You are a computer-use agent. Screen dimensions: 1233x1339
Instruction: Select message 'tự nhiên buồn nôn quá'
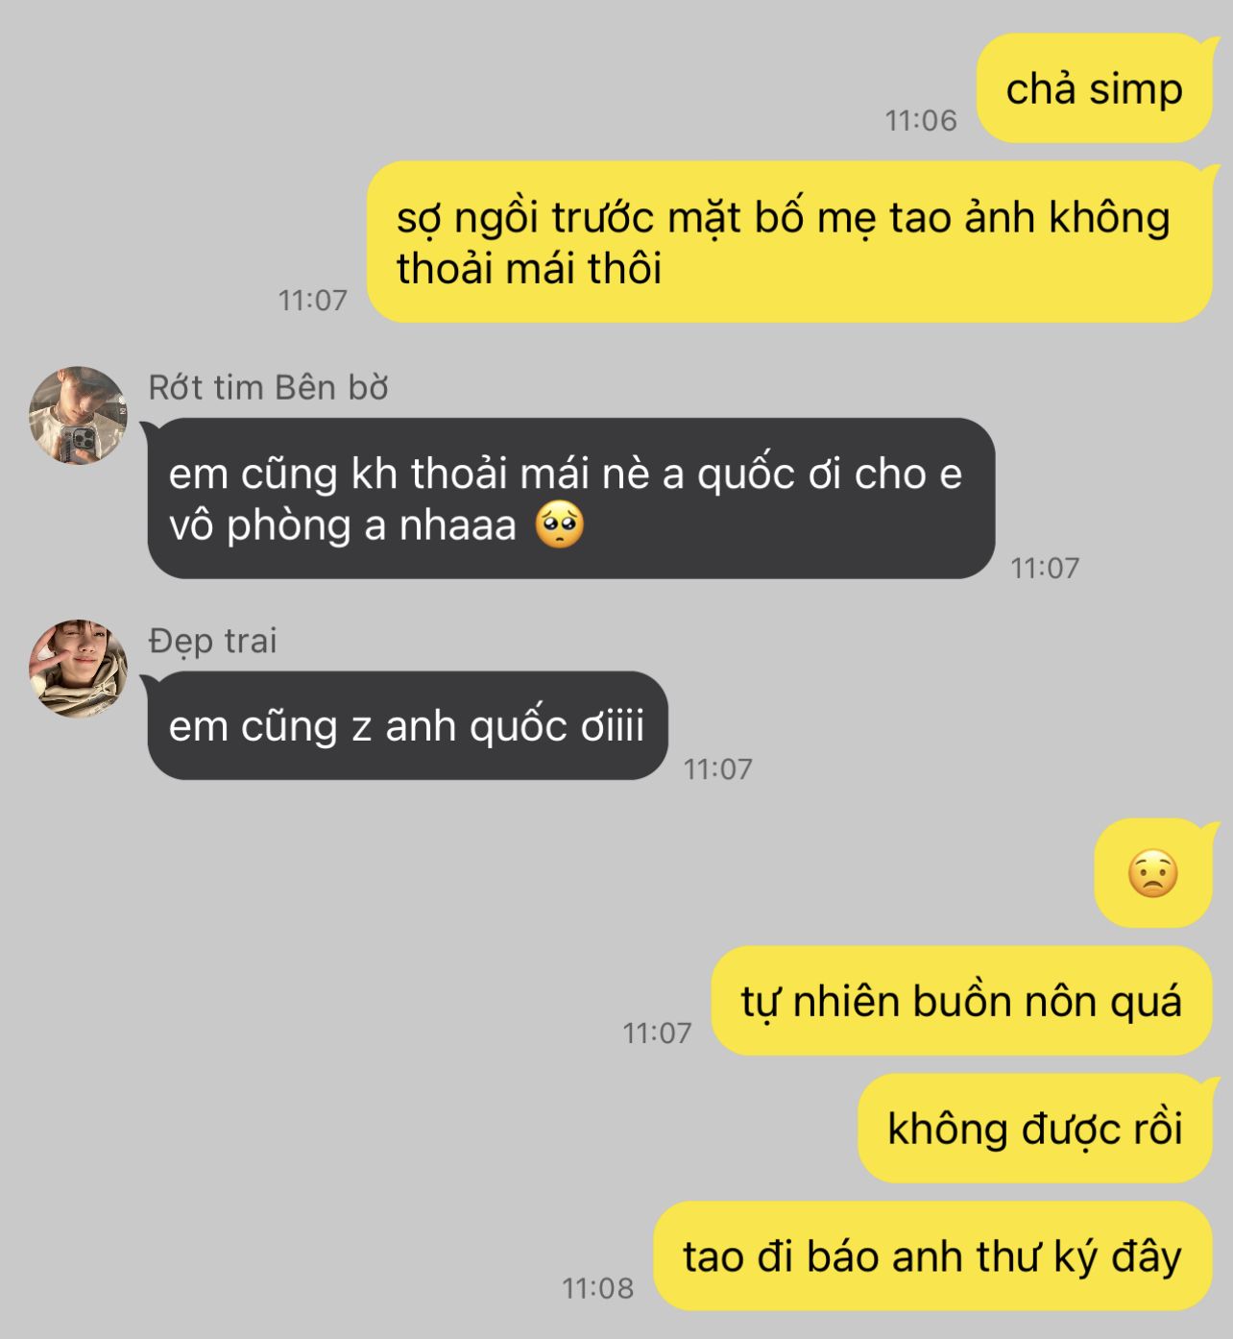(961, 1001)
